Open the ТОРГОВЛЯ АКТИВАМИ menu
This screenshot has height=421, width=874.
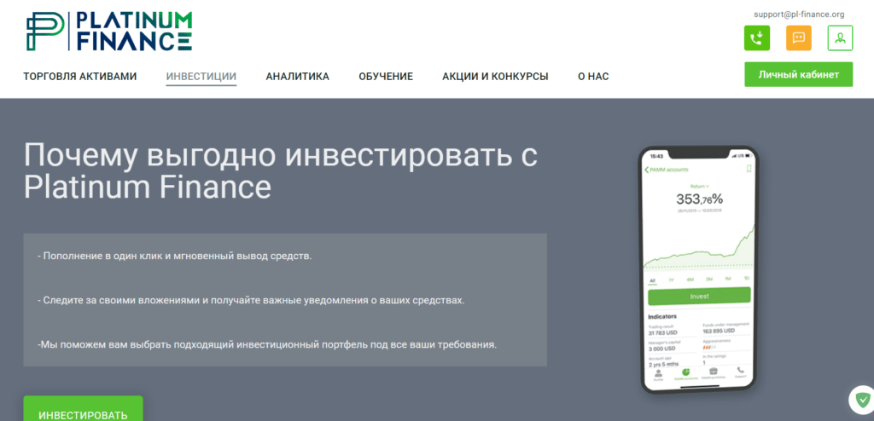(x=79, y=77)
